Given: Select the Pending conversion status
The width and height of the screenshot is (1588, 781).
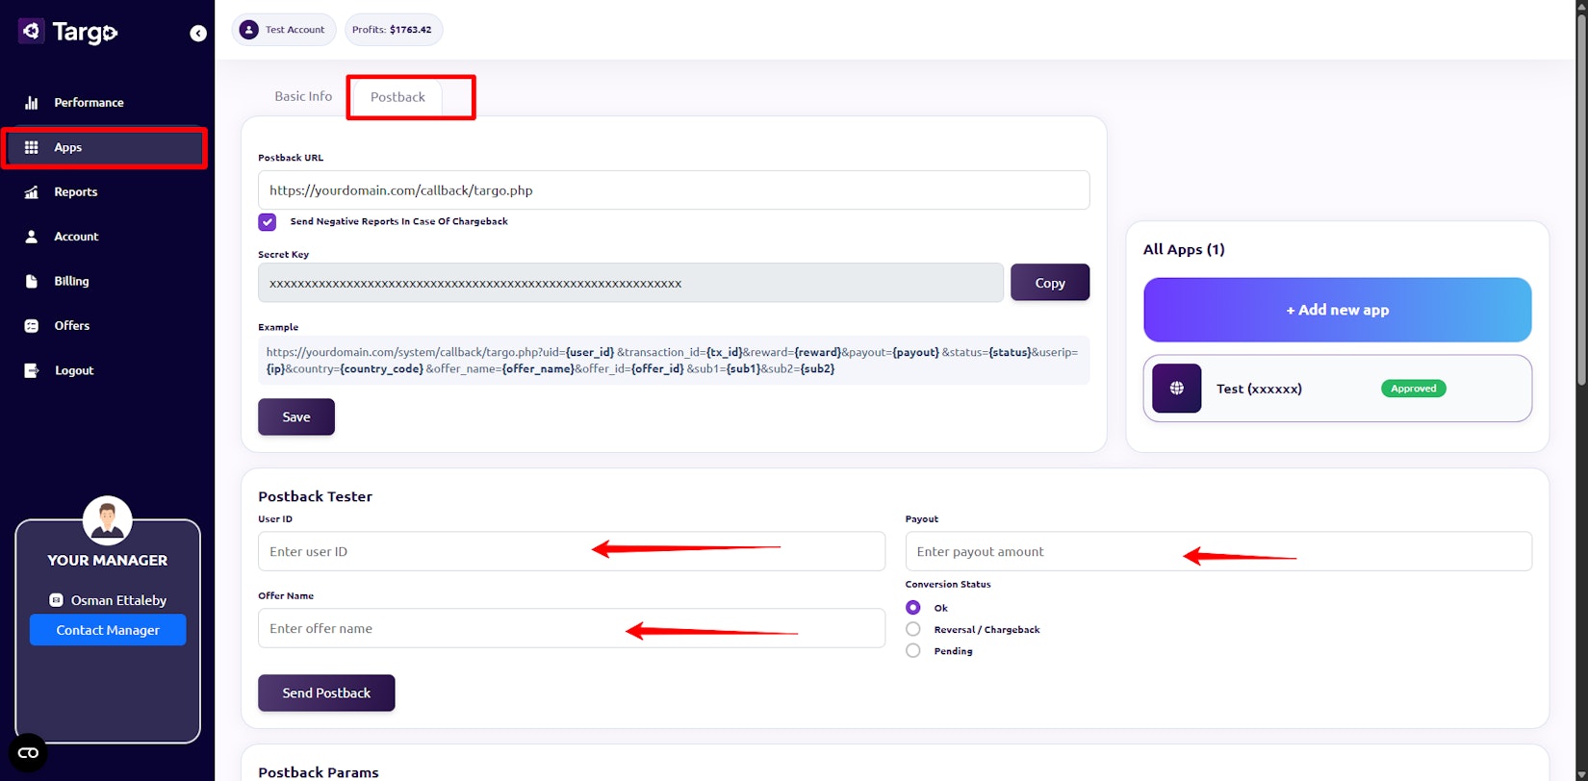Looking at the screenshot, I should pyautogui.click(x=913, y=651).
